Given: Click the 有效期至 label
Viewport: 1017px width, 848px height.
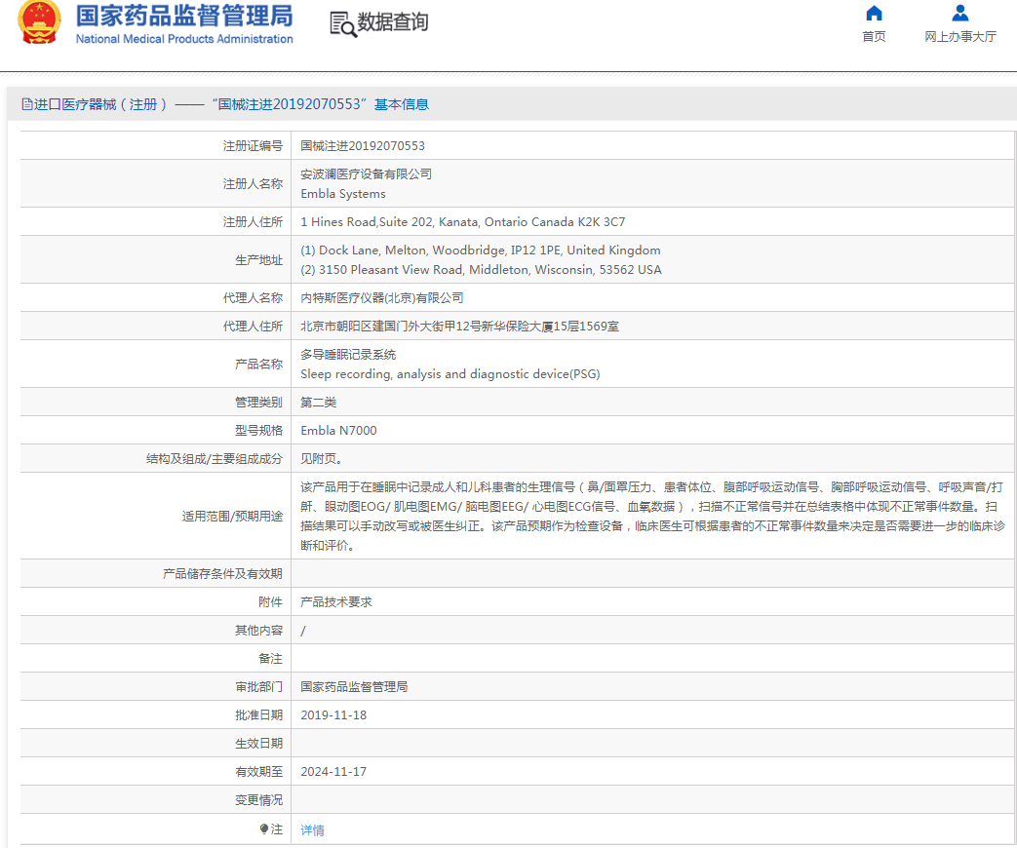Looking at the screenshot, I should pyautogui.click(x=258, y=772).
